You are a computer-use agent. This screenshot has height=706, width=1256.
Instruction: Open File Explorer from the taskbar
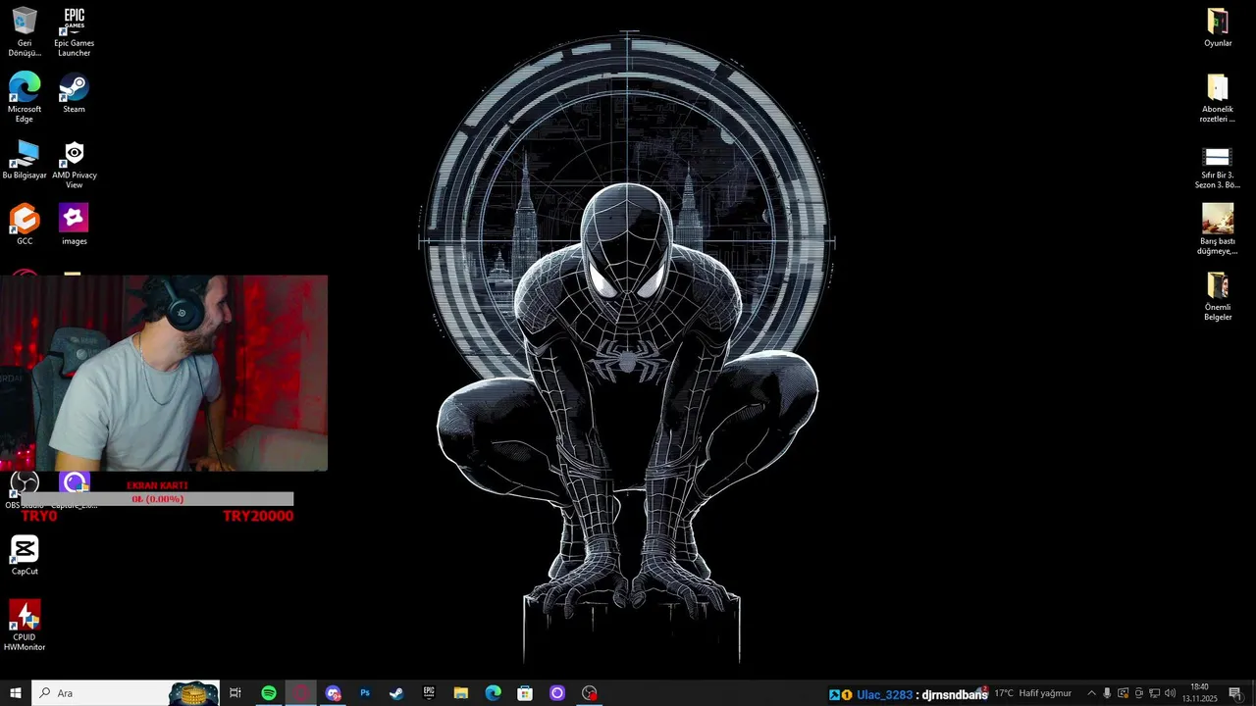coord(461,693)
